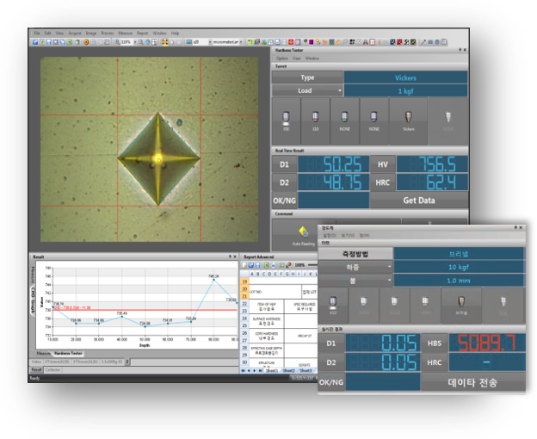Click the indentation center marker on image
Screen dimensions: 537x439
(x=159, y=160)
